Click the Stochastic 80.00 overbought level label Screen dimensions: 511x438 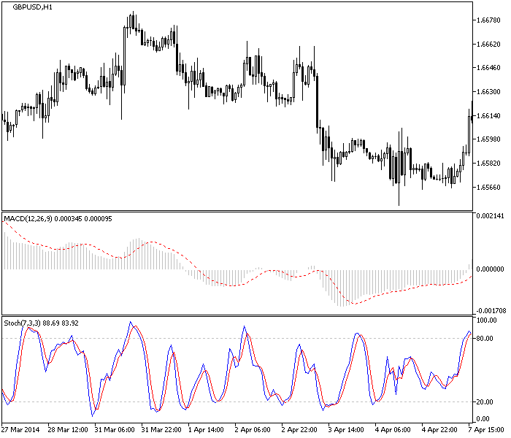(x=485, y=339)
